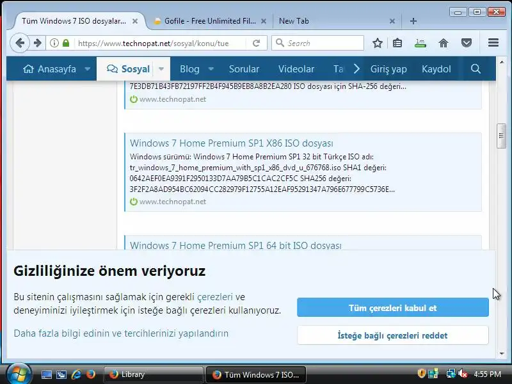Click the search magnifier in the Search box
This screenshot has width=512, height=384.
pos(280,43)
